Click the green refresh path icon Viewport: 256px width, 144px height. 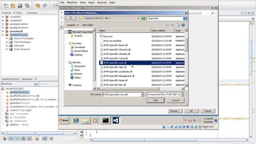tap(143, 18)
